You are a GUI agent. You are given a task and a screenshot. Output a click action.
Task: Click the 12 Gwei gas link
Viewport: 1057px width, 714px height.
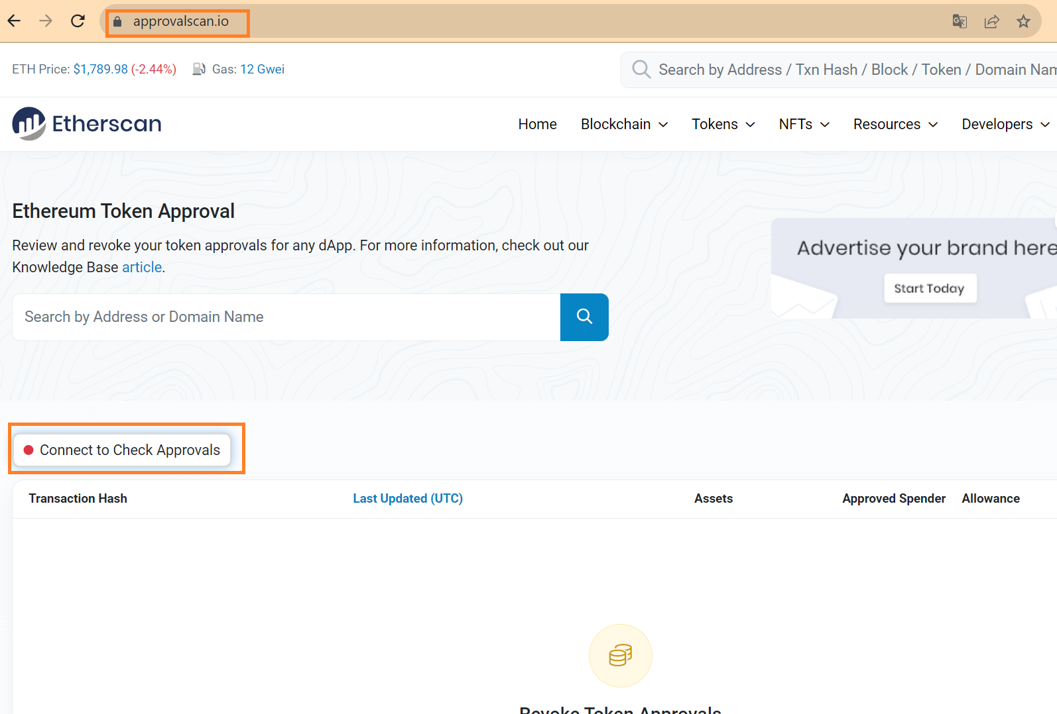tap(262, 69)
